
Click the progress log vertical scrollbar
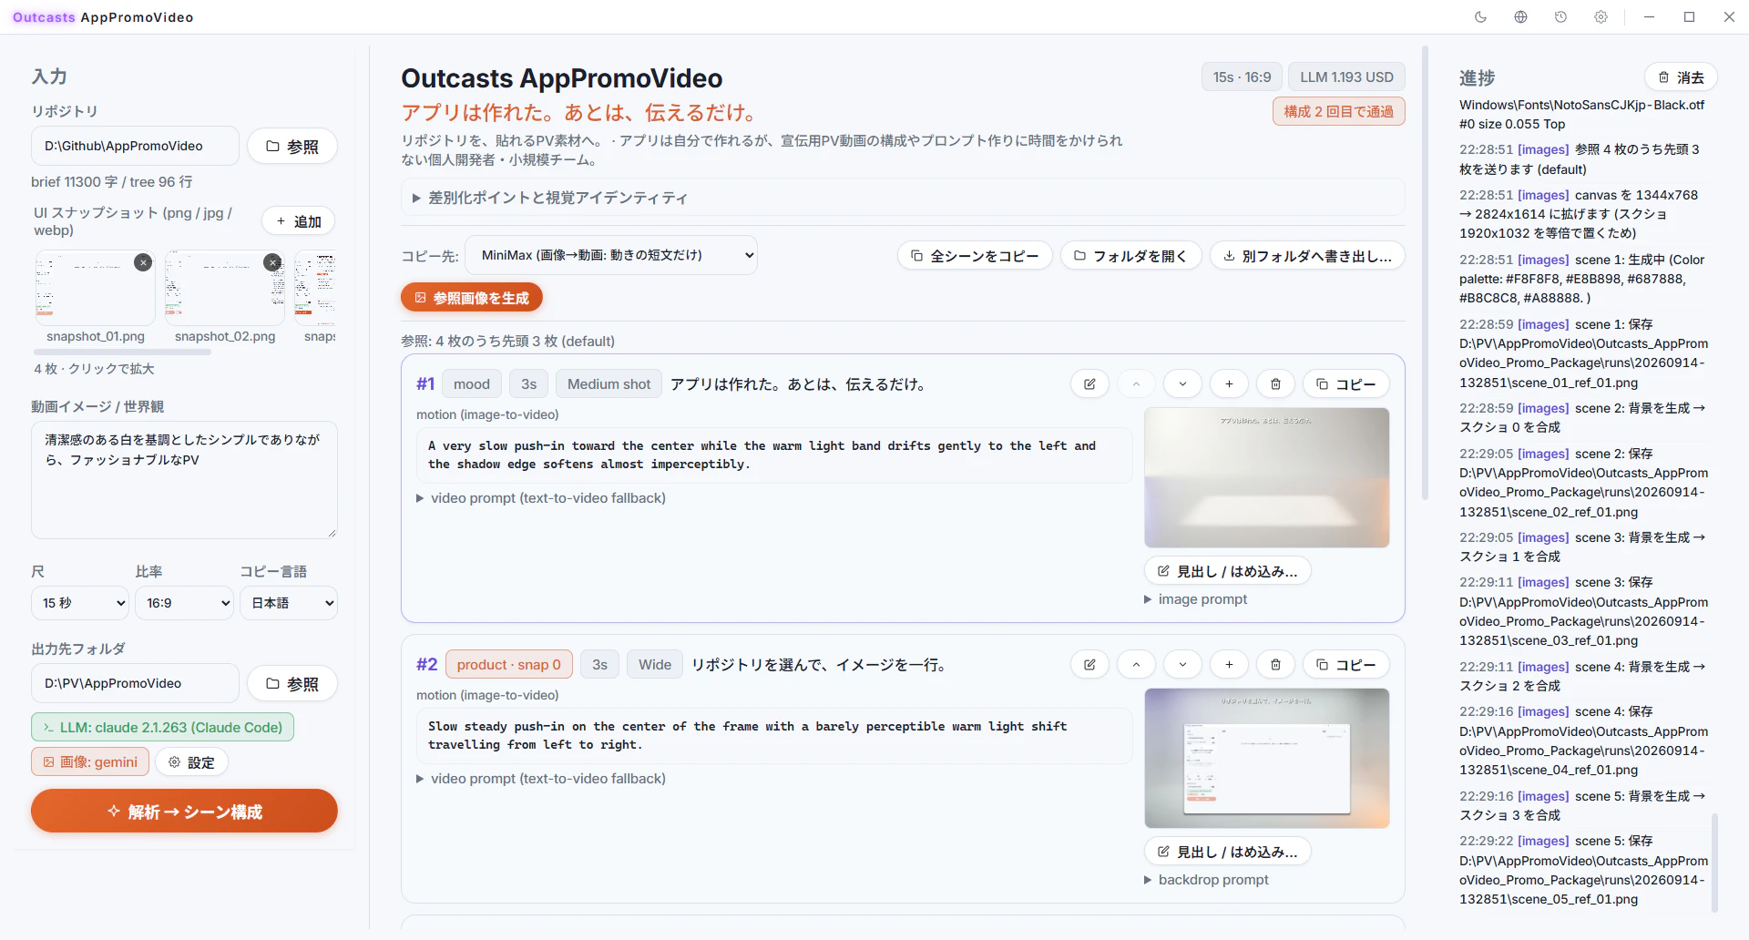click(1714, 863)
